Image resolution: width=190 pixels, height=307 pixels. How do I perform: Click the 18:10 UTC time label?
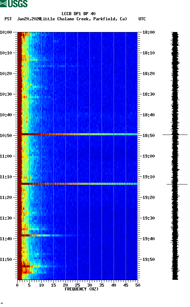(148, 53)
